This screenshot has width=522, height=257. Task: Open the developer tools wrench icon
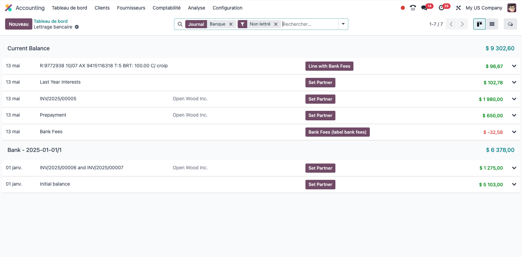(x=458, y=8)
